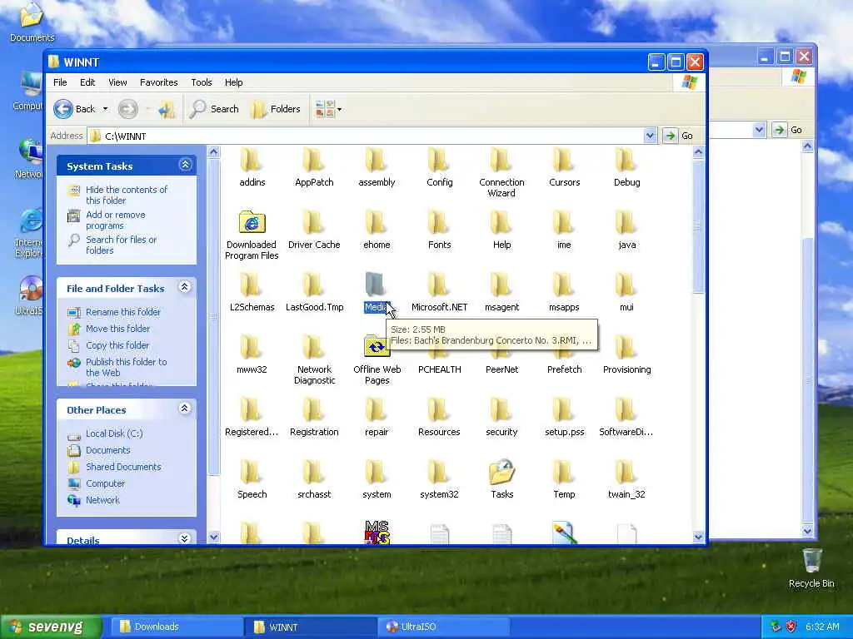Viewport: 853px width, 639px height.
Task: Switch to UltraISO taskbar button
Action: click(445, 627)
